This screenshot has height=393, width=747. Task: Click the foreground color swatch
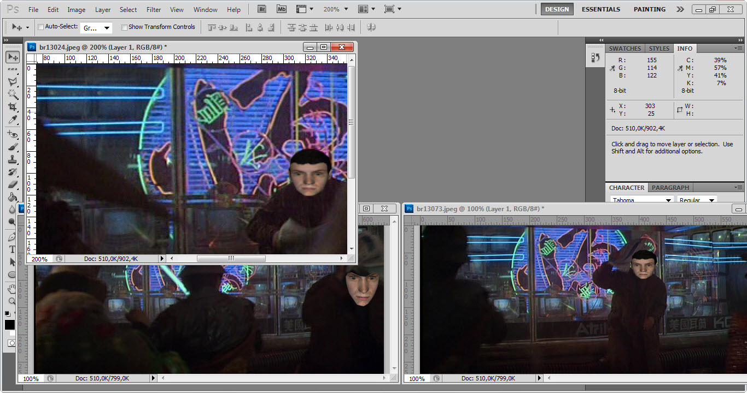(x=10, y=325)
